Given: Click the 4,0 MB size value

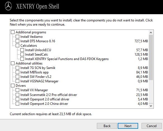Looking at the screenshot, I should tap(143, 104).
